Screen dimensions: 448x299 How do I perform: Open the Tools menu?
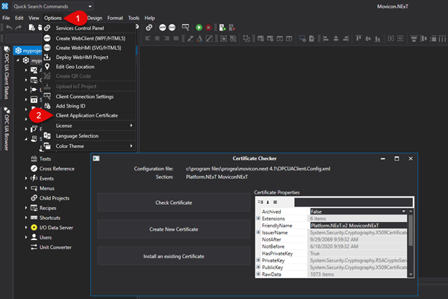[x=134, y=17]
